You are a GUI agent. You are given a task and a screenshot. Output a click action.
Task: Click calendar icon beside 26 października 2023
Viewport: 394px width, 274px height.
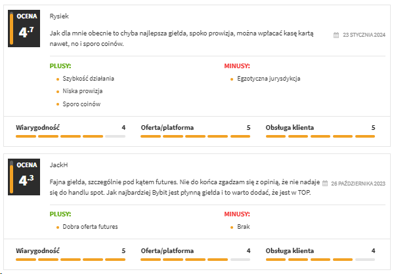click(326, 184)
